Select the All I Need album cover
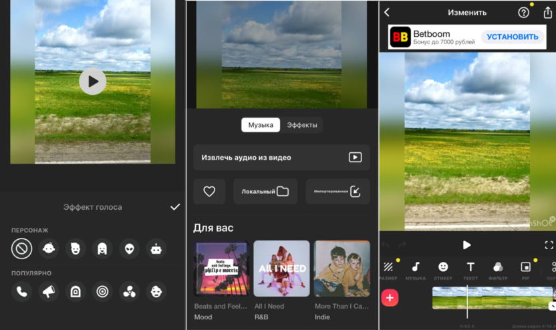The image size is (556, 330). (281, 269)
